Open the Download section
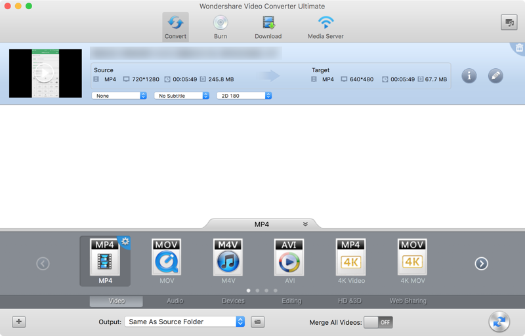The height and width of the screenshot is (336, 525). pyautogui.click(x=268, y=27)
